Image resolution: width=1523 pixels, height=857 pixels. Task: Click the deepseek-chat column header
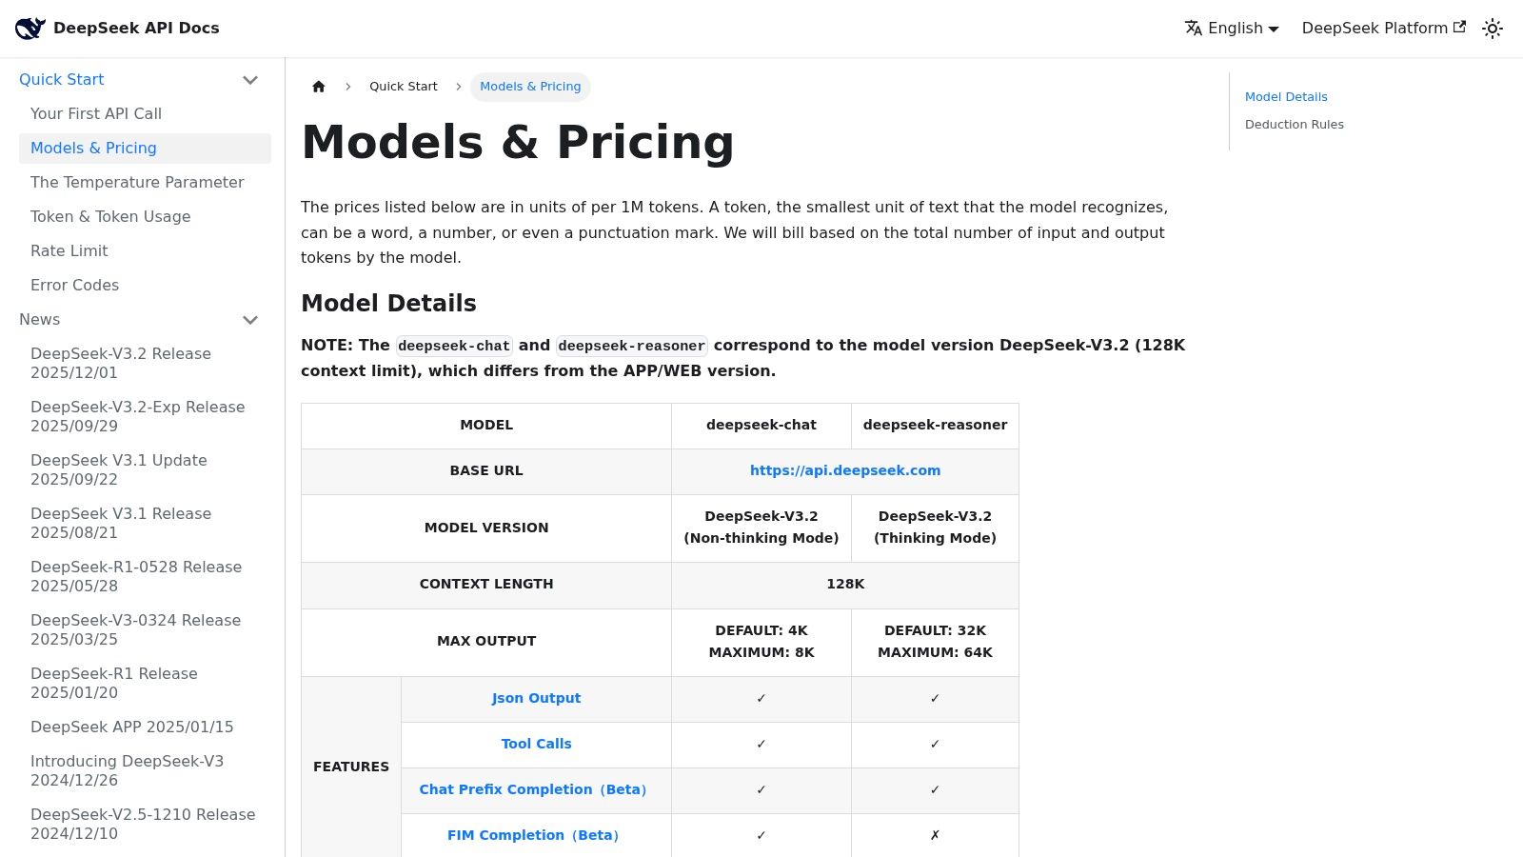pyautogui.click(x=761, y=426)
